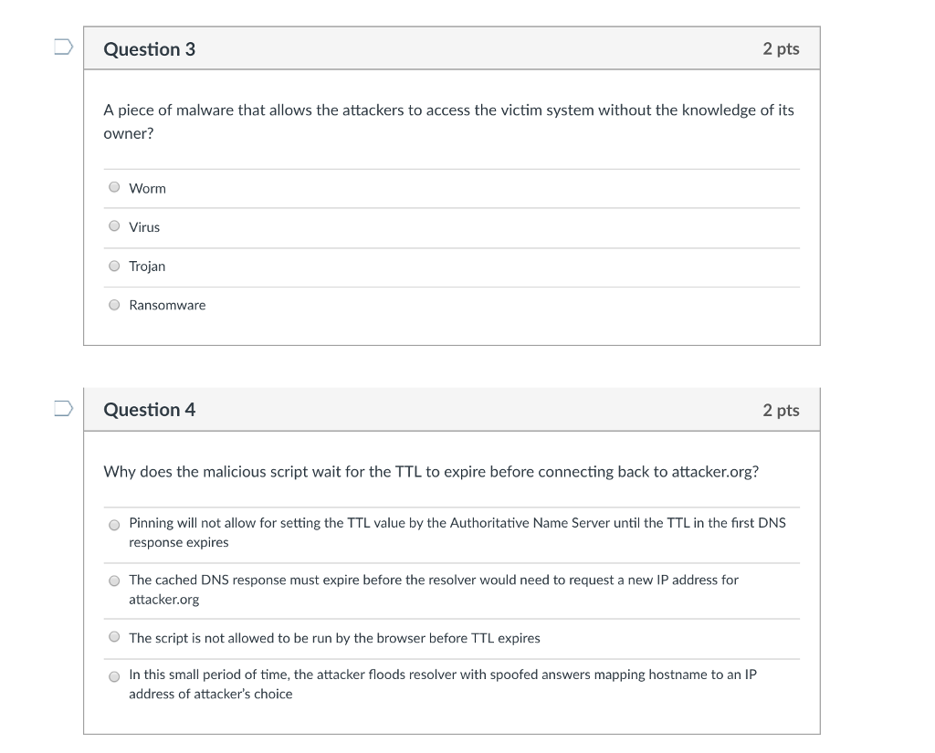The height and width of the screenshot is (753, 935).
Task: Select the Ransomware answer option
Action: click(114, 304)
